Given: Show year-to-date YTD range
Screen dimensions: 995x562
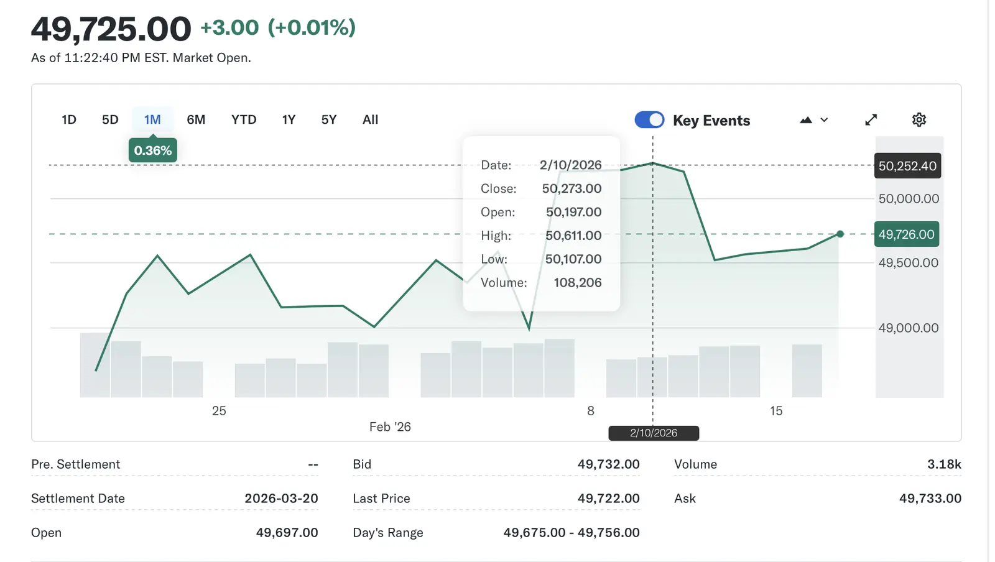Looking at the screenshot, I should pos(244,120).
